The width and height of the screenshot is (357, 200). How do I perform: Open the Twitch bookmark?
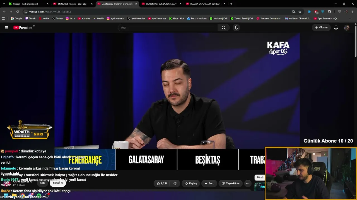30,19
